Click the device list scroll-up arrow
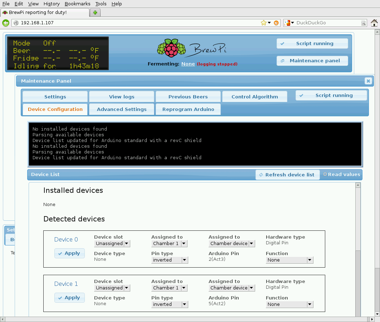Viewport: 380px width, 322px height. [358, 185]
